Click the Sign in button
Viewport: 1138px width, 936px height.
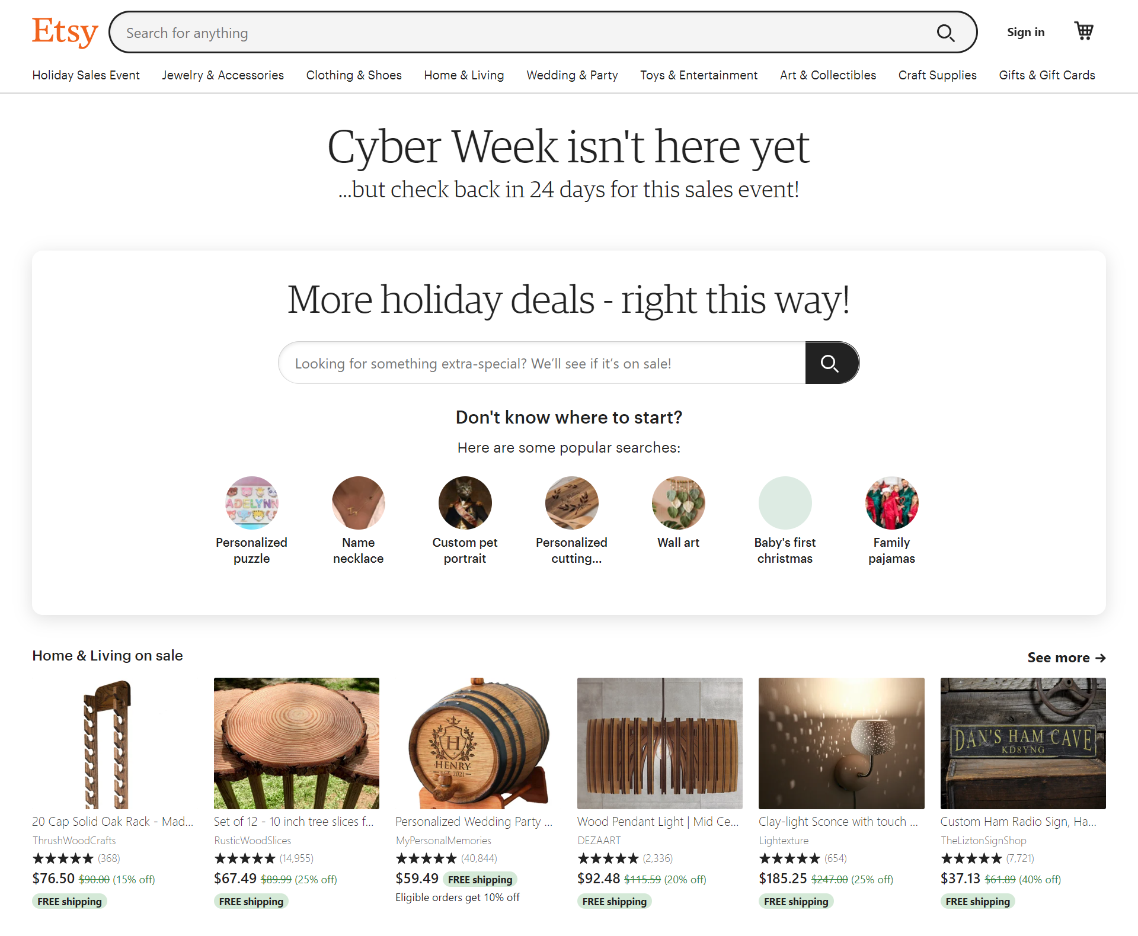1026,33
